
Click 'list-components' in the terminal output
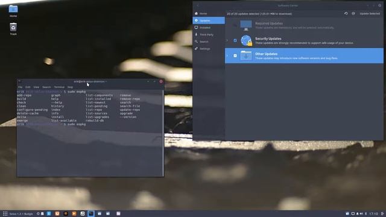[x=99, y=95]
